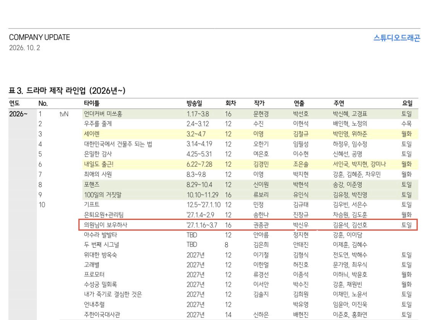
Task: Click director name 김철규
Action: pos(301,134)
